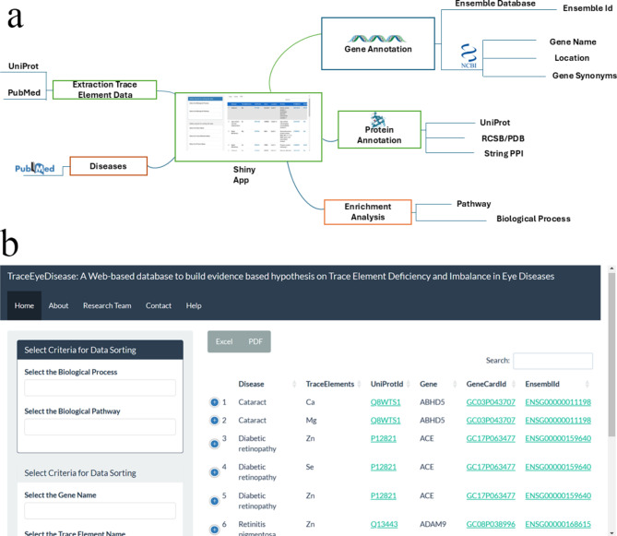The image size is (617, 536).
Task: Open UniProt link P12821 in row 3
Action: [x=384, y=438]
